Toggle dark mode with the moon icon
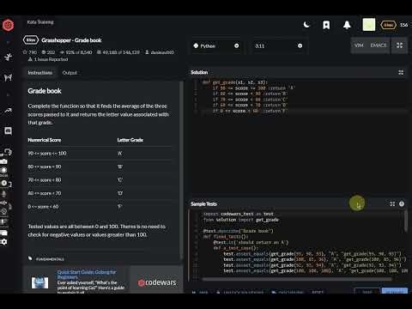 click(x=306, y=25)
